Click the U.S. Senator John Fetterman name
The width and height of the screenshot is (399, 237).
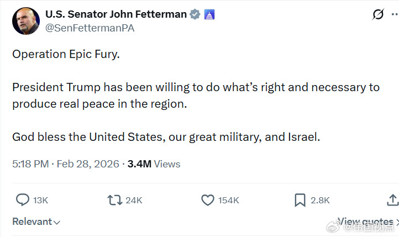116,14
